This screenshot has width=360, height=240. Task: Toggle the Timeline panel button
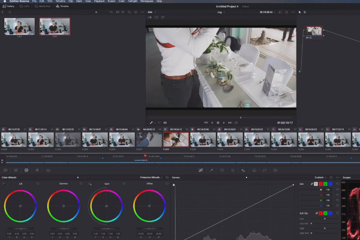pos(62,6)
